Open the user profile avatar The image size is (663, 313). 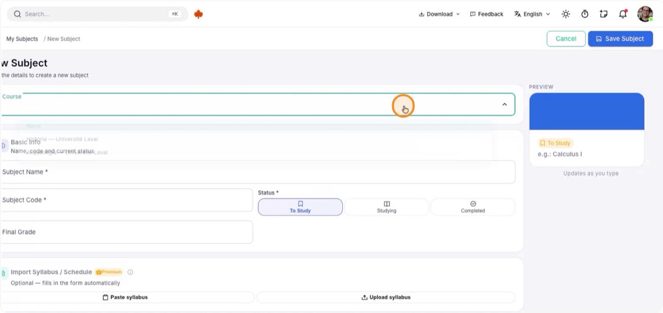645,14
